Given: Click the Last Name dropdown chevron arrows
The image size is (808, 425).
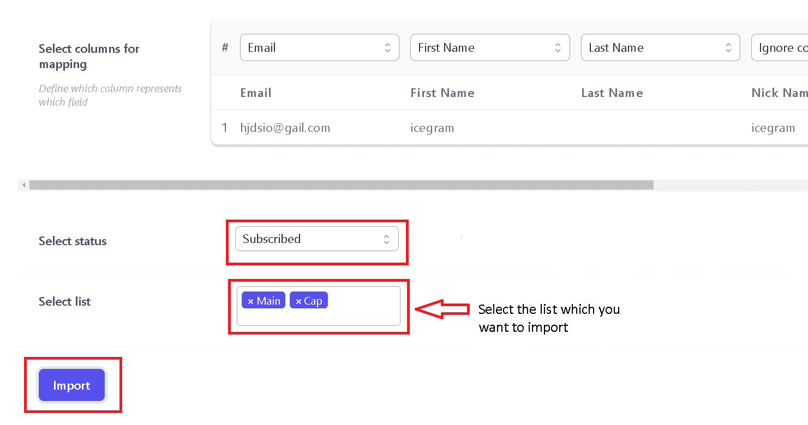Looking at the screenshot, I should (x=728, y=48).
